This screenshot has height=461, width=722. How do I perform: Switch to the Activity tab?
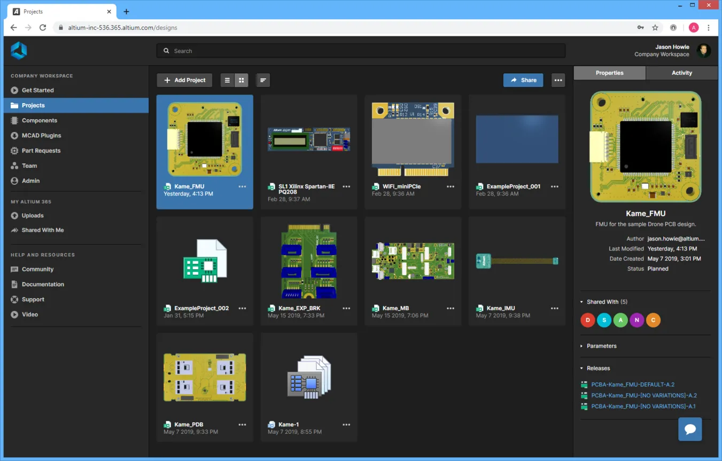pos(681,73)
